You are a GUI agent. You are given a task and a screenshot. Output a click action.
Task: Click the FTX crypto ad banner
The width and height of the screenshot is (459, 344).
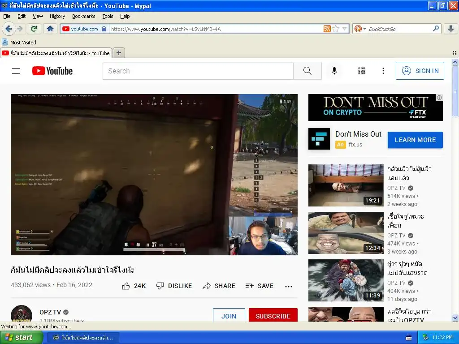click(x=375, y=107)
